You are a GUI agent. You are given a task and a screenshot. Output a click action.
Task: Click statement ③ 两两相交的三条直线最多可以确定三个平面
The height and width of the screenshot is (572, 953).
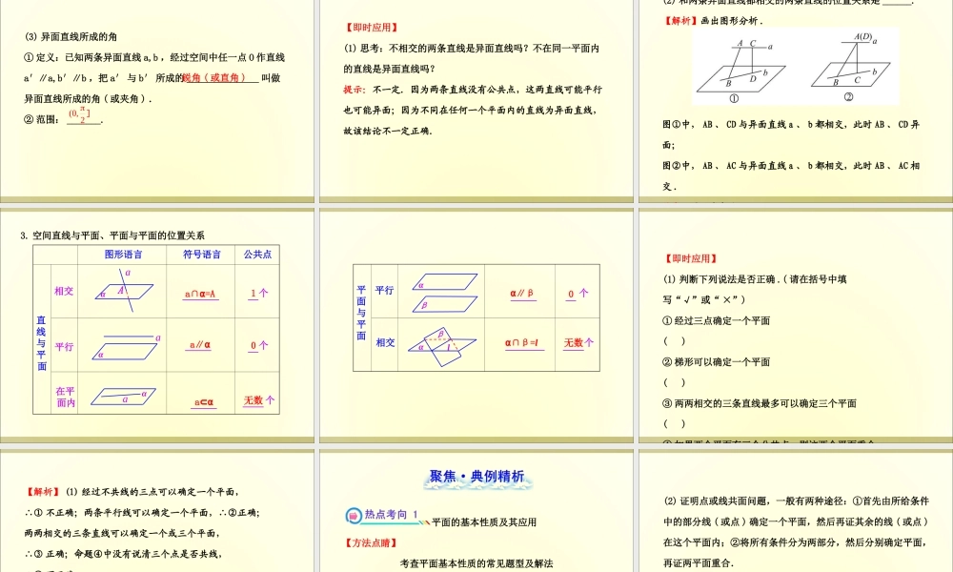coord(760,403)
